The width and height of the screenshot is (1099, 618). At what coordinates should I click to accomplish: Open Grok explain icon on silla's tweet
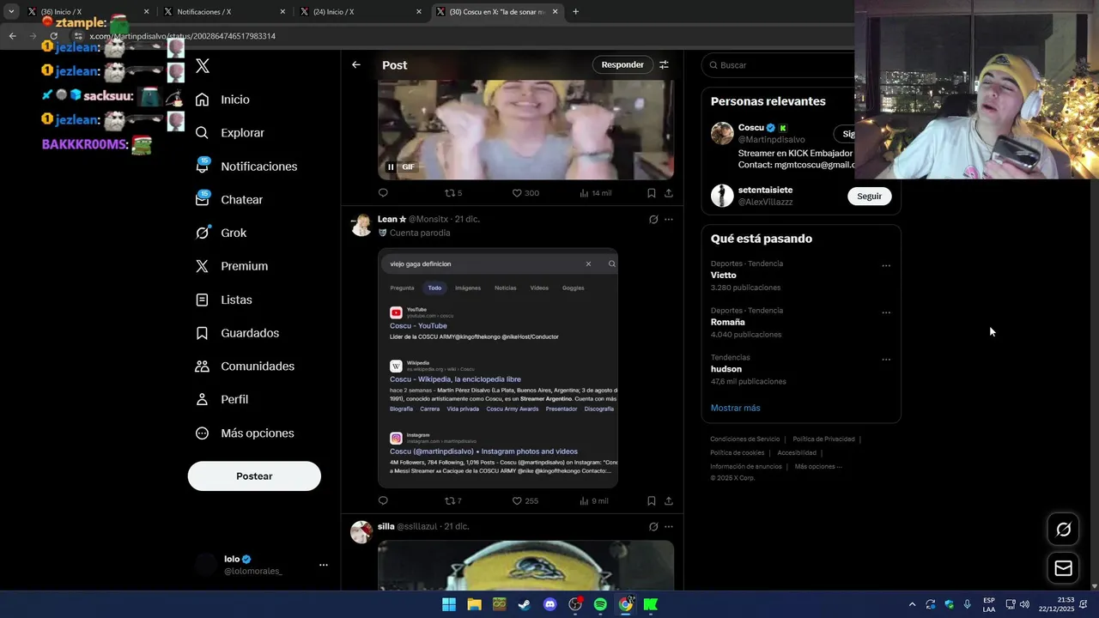click(653, 527)
